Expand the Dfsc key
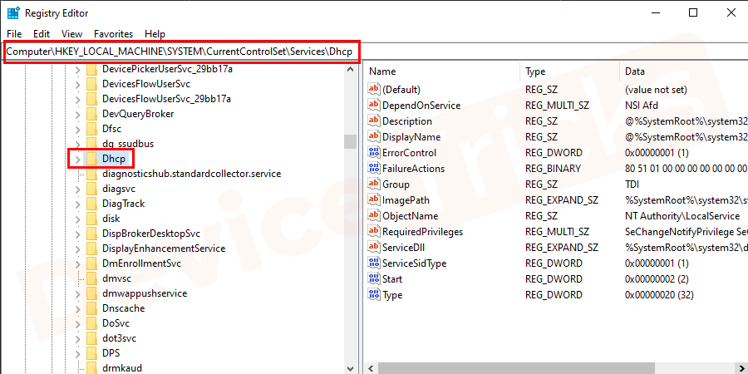Image resolution: width=748 pixels, height=374 pixels. [x=78, y=129]
